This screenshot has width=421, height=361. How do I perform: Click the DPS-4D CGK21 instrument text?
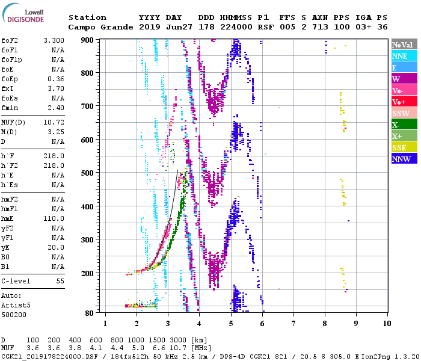click(245, 357)
